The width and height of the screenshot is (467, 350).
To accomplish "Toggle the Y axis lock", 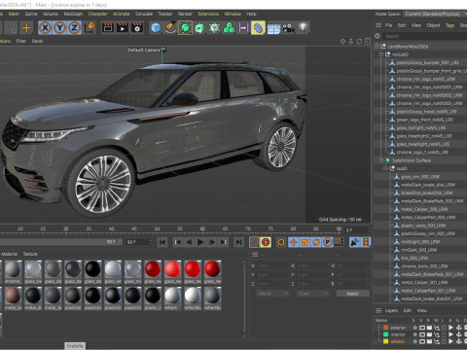I will pyautogui.click(x=59, y=28).
